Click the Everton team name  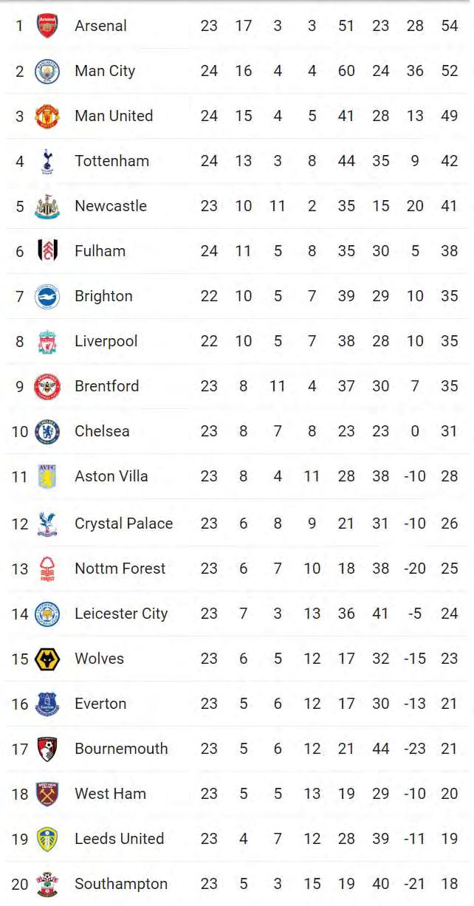click(100, 704)
